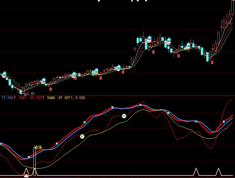Image resolution: width=235 pixels, height=178 pixels.
Task: Click the last house icon before the final rally
Action: tap(188, 45)
